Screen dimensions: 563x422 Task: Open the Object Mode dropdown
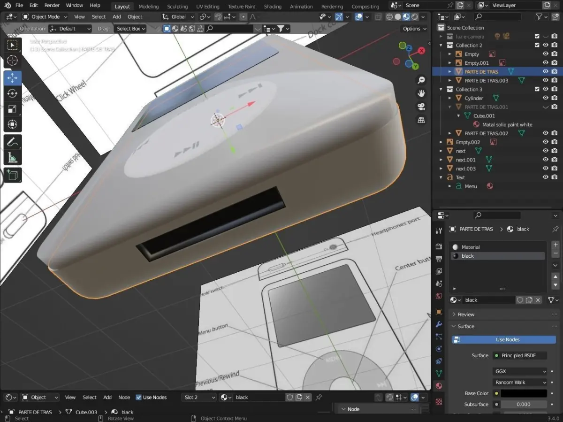point(46,16)
